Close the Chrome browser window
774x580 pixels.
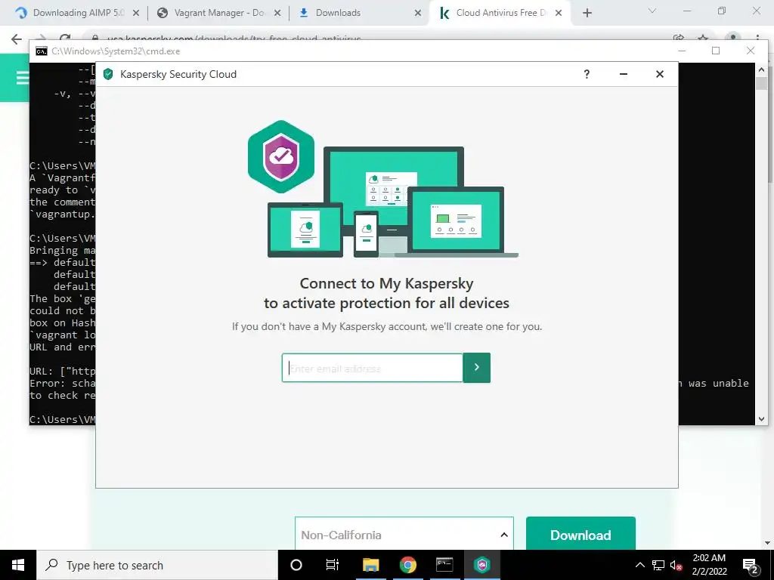[756, 11]
